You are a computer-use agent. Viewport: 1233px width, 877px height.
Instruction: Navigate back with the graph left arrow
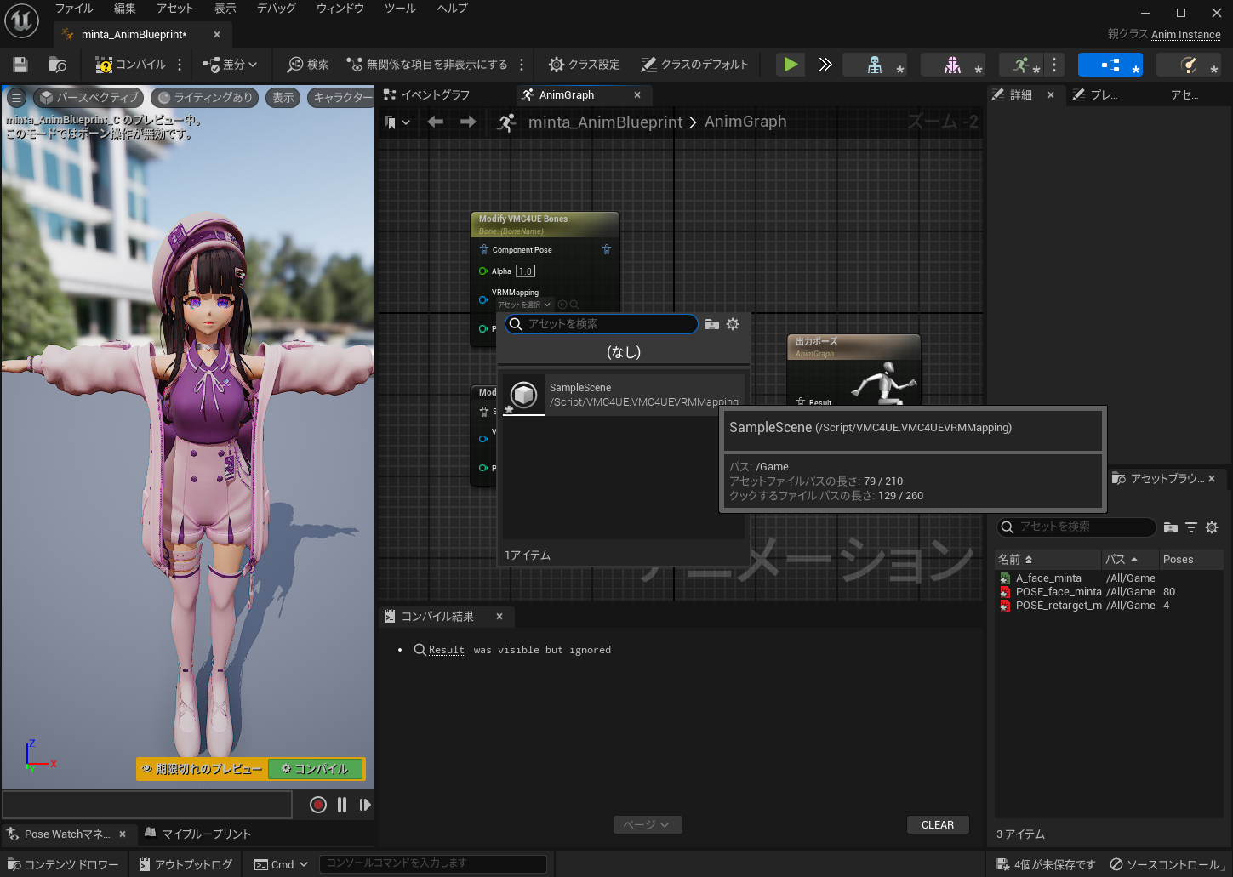(436, 122)
